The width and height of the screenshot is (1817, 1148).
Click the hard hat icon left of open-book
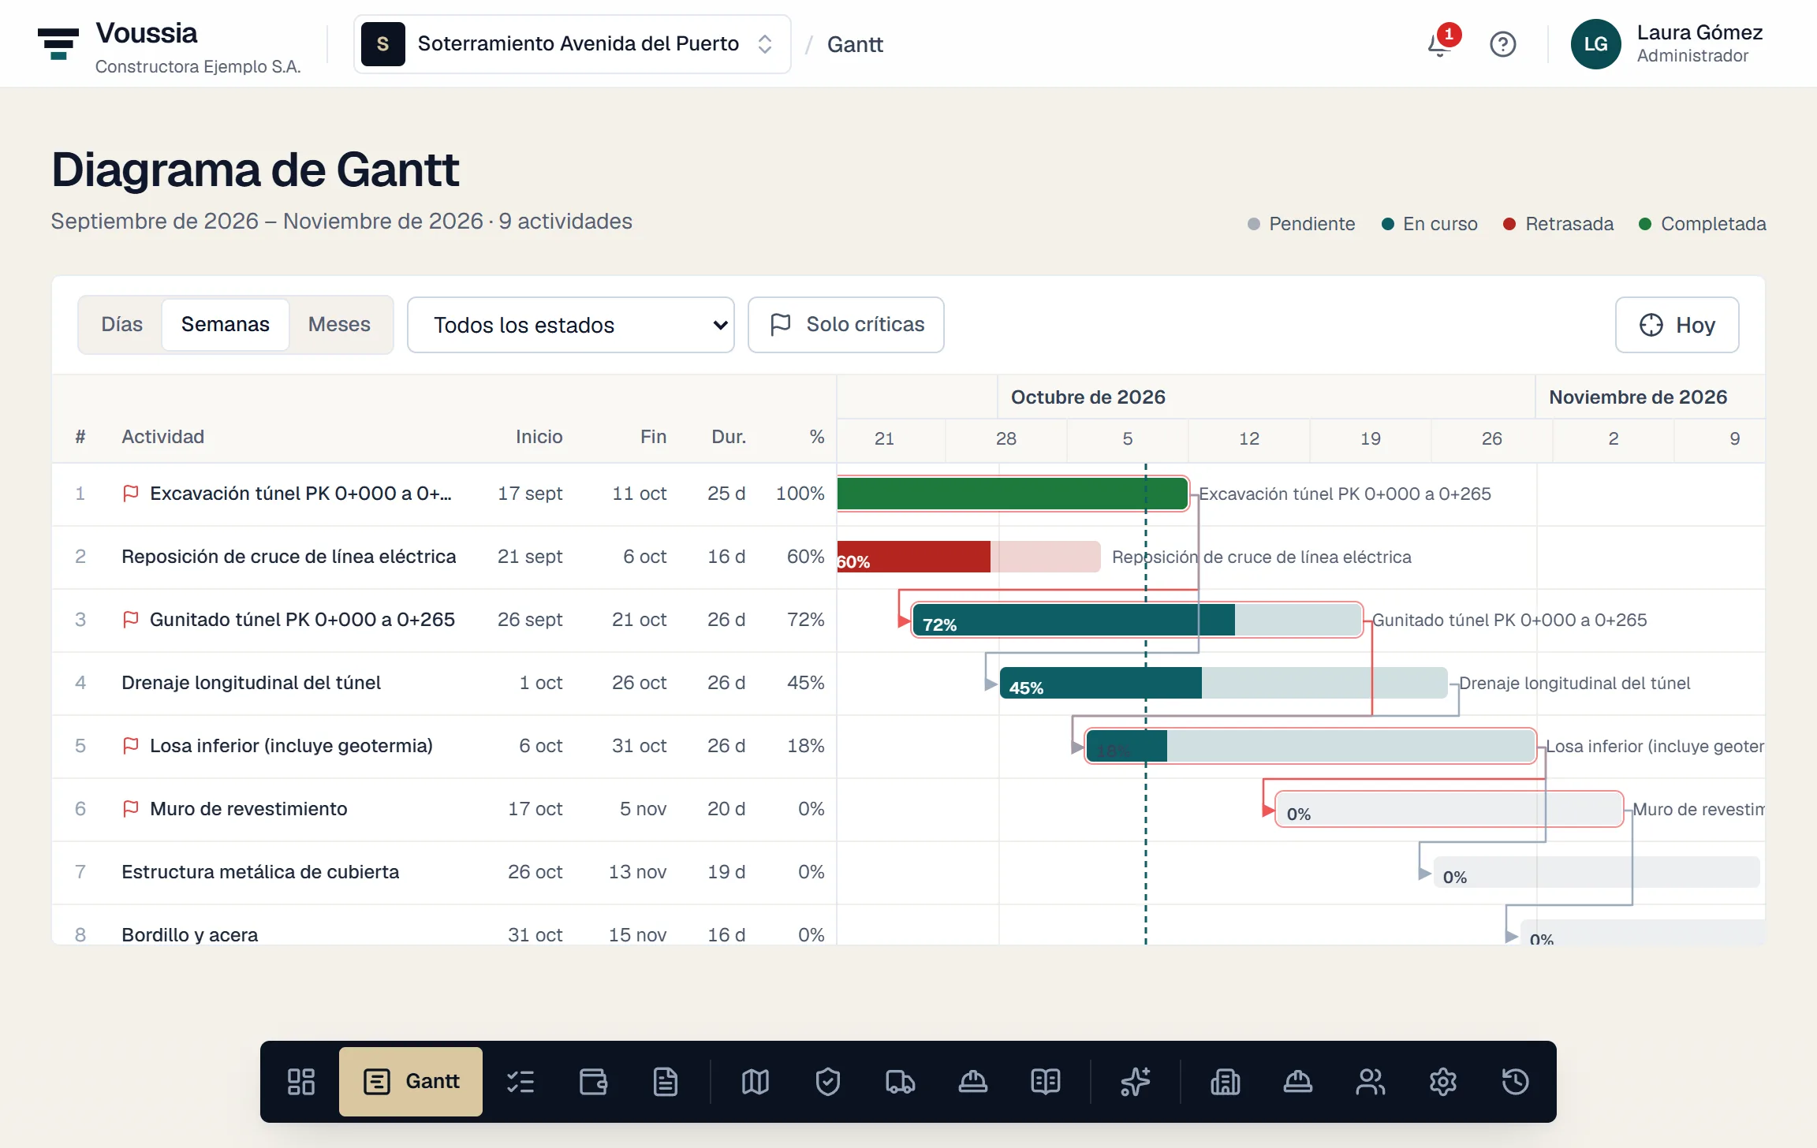pos(973,1082)
